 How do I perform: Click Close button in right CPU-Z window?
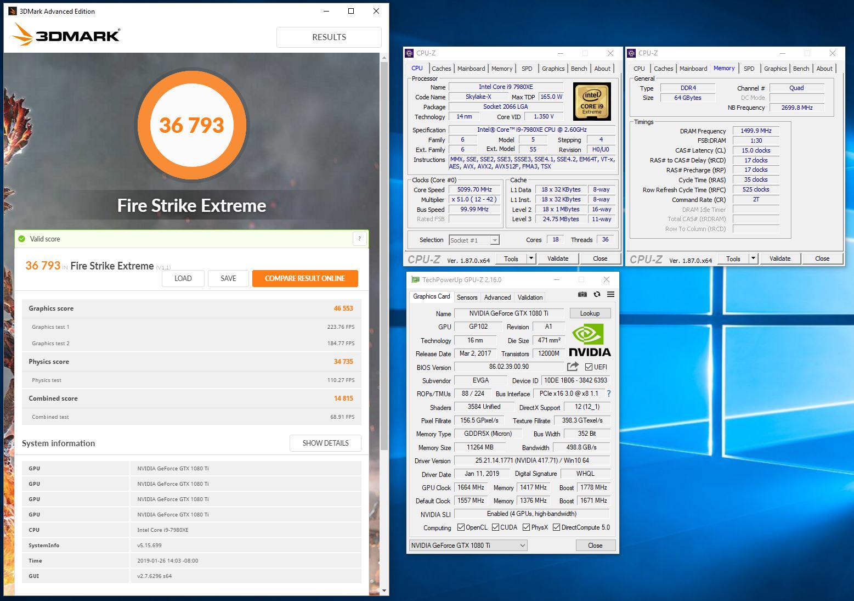[x=822, y=259]
